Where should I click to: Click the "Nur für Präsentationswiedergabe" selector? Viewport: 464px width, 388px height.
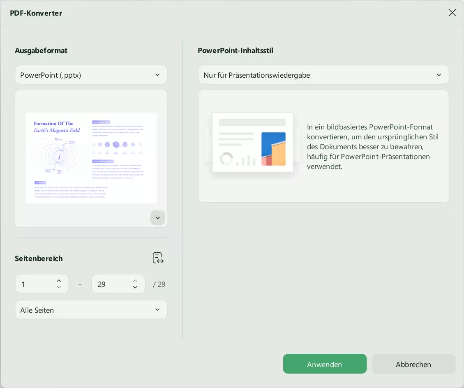(x=323, y=75)
